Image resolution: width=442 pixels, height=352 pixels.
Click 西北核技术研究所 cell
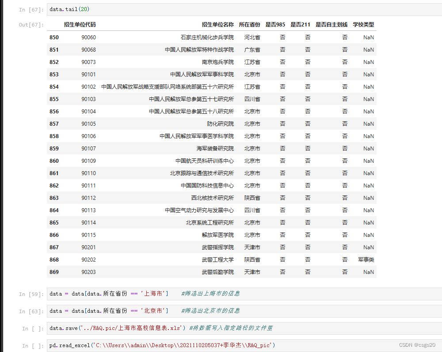(x=213, y=198)
